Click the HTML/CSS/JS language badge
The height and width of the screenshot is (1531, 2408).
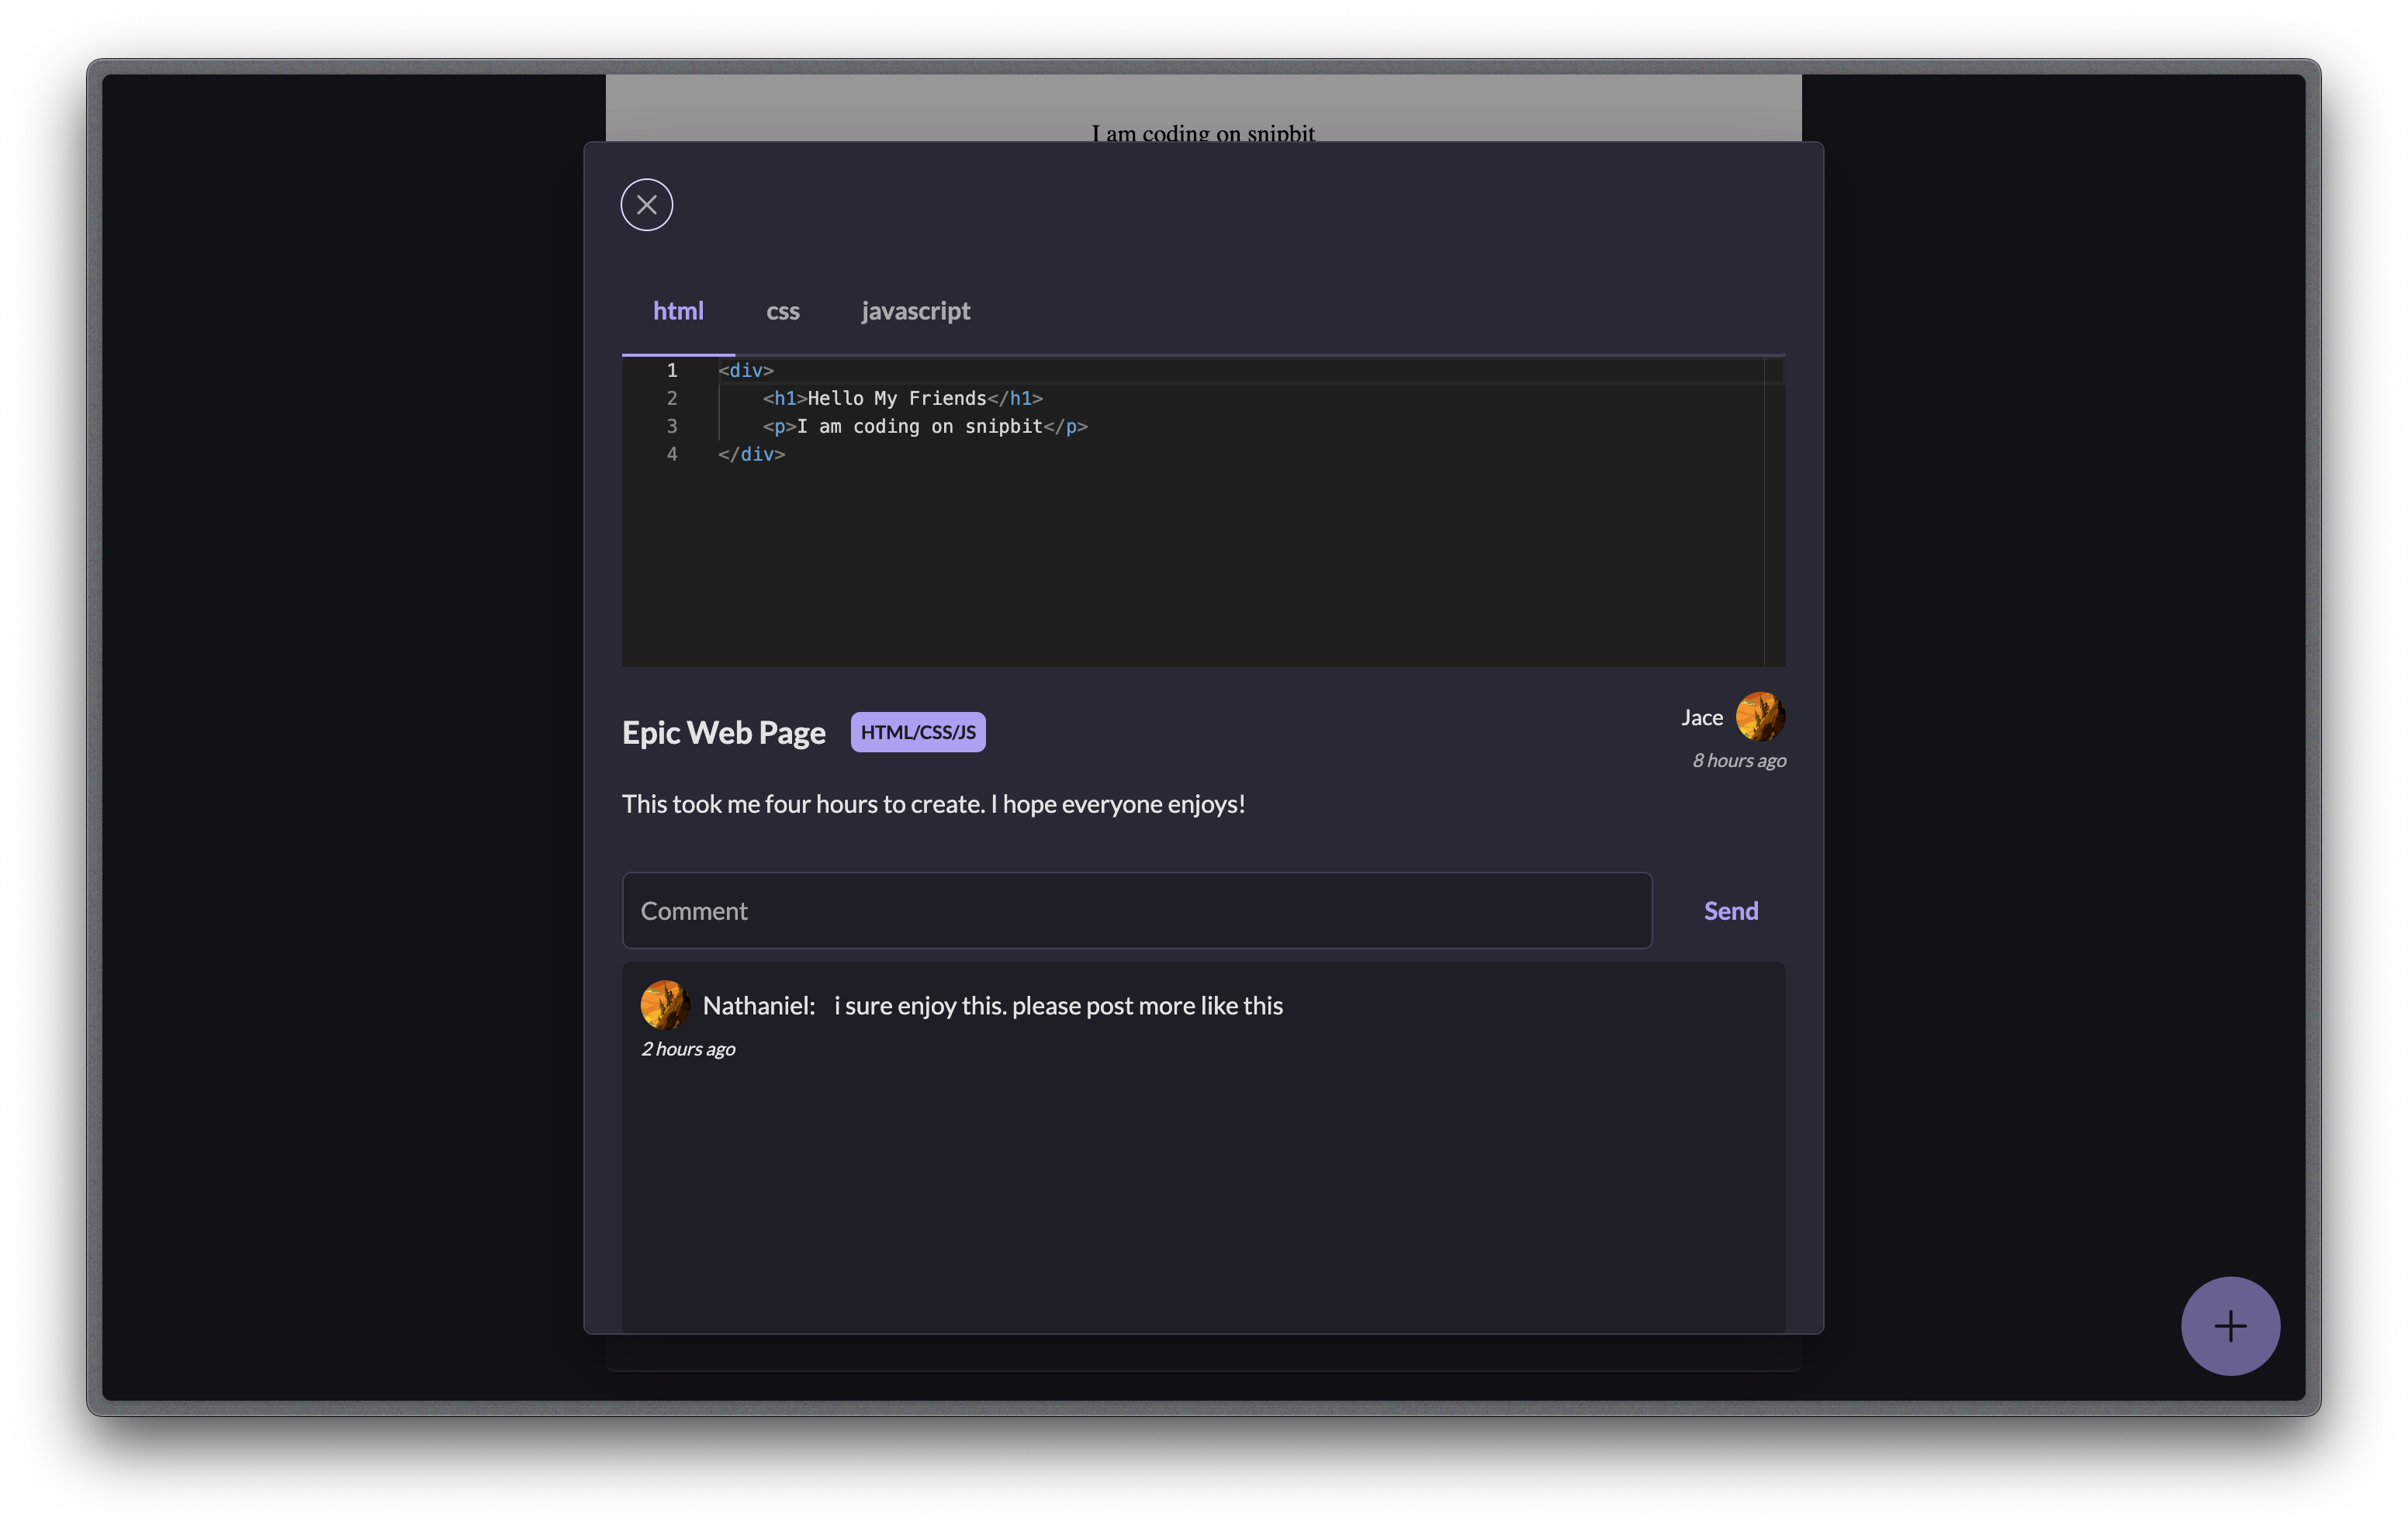point(917,732)
